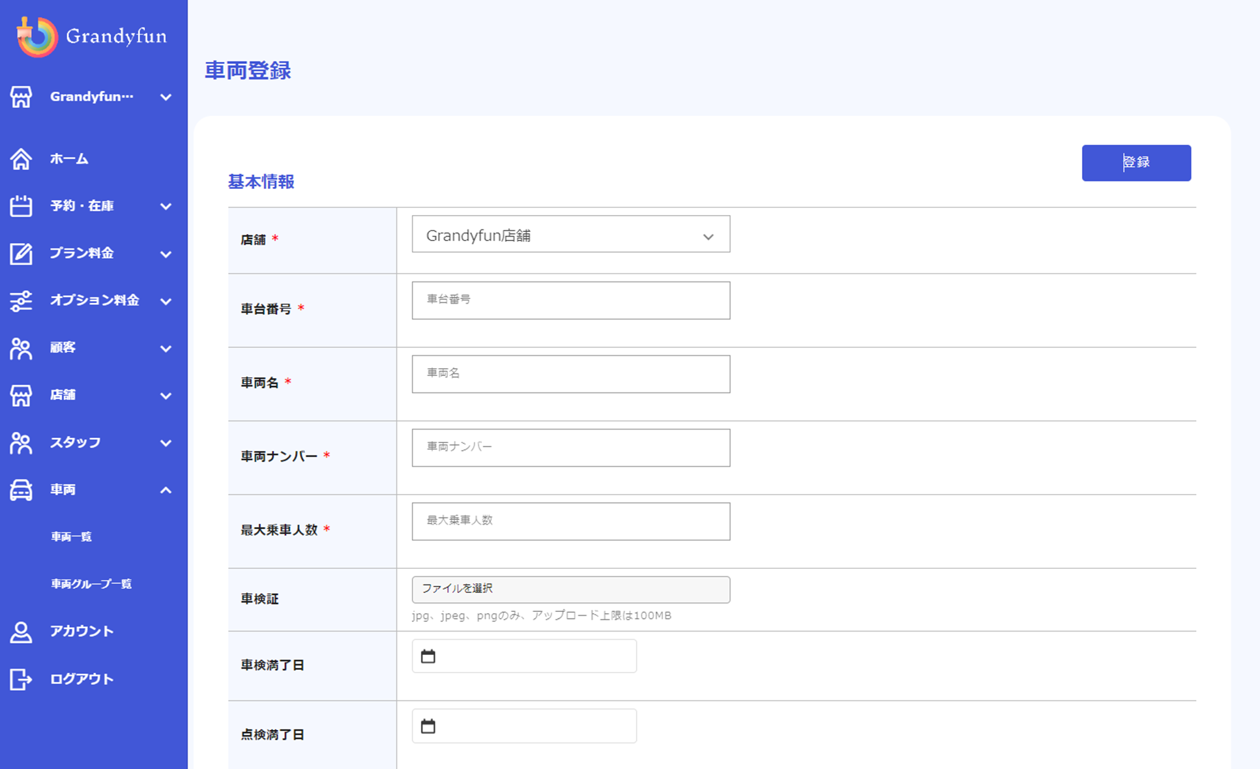Expand the Grandyfun store selector chevron

pyautogui.click(x=166, y=97)
